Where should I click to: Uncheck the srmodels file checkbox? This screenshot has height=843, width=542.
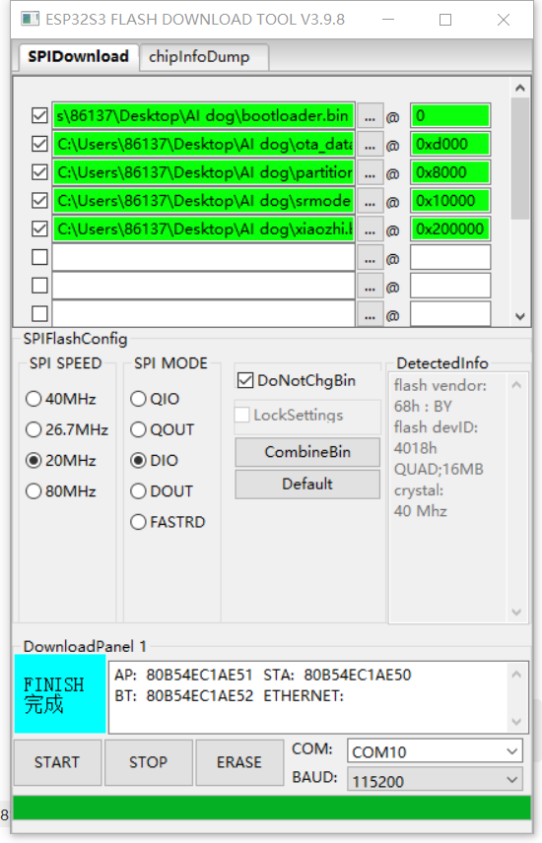(39, 201)
